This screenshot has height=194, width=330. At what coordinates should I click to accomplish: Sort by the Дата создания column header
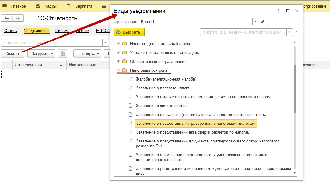[x=39, y=65]
